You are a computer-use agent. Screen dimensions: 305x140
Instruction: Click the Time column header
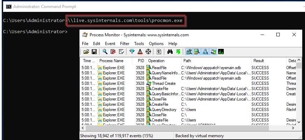point(89,61)
